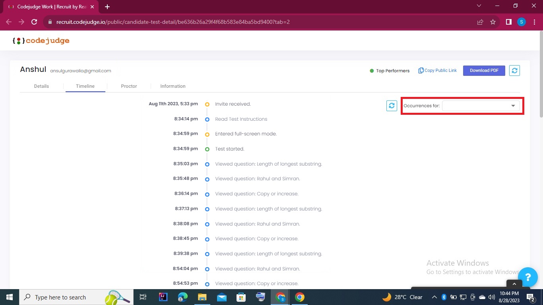This screenshot has height=305, width=543.
Task: Bookmark this page via the star icon
Action: [493, 22]
